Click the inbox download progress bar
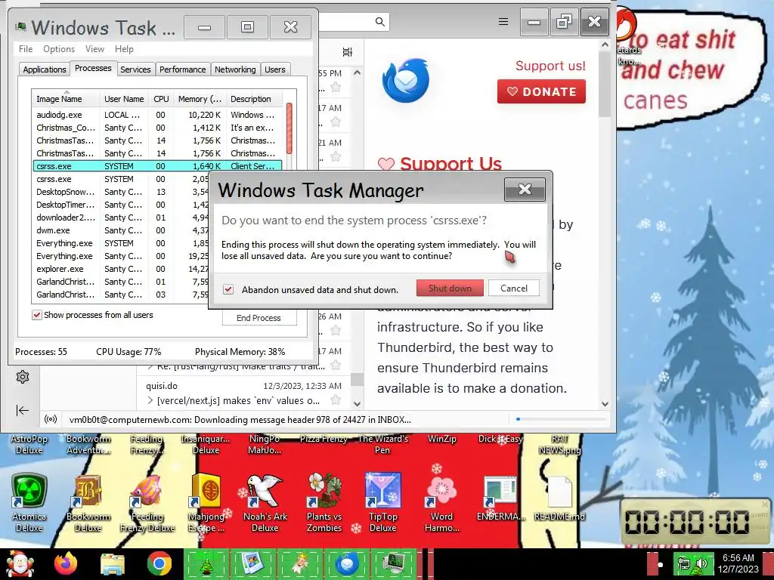The image size is (774, 580). click(x=562, y=419)
